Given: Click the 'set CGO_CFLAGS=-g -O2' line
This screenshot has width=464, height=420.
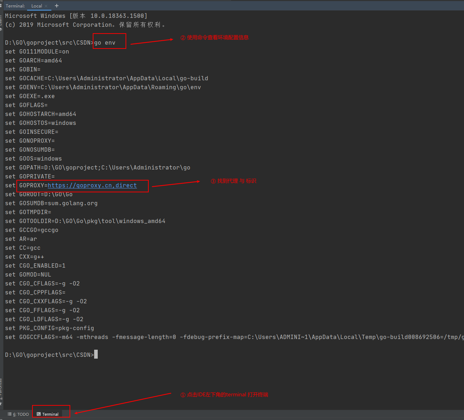Looking at the screenshot, I should tap(42, 284).
